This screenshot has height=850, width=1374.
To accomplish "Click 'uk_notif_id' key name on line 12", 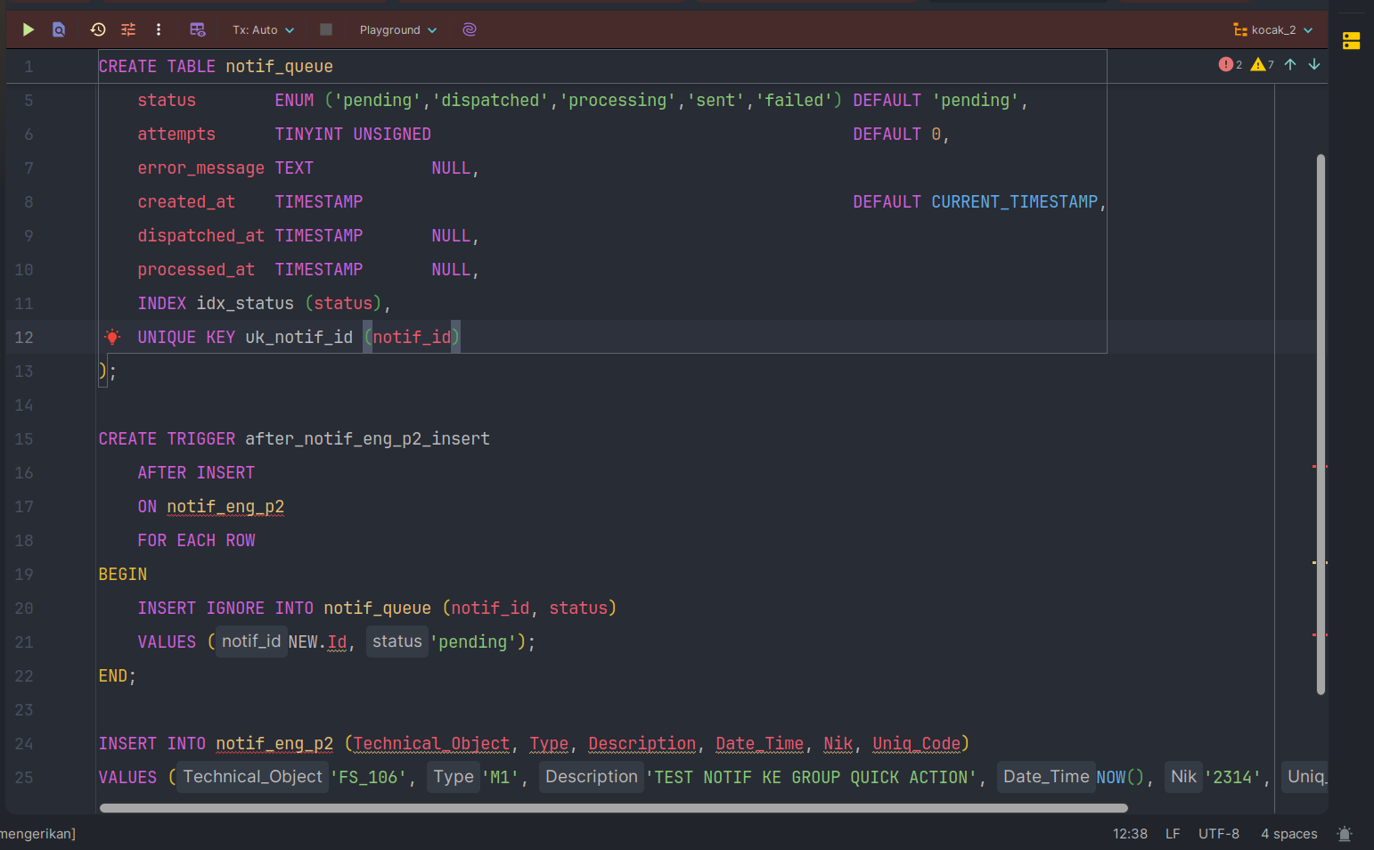I will (x=299, y=338).
